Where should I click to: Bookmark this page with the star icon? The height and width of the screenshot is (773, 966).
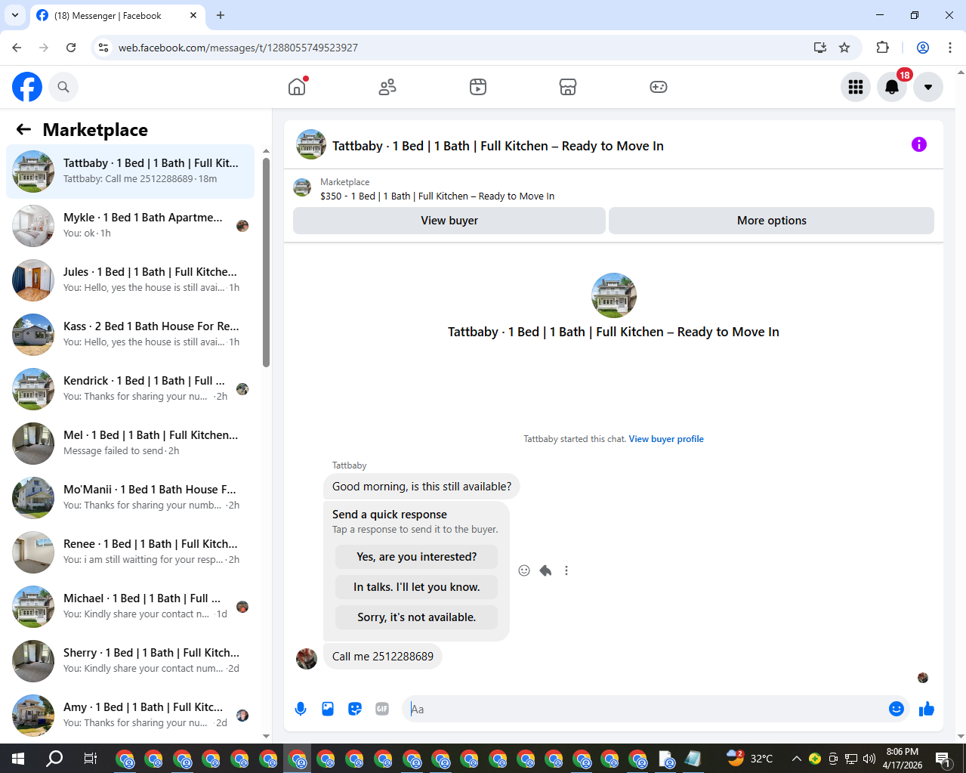pos(844,48)
